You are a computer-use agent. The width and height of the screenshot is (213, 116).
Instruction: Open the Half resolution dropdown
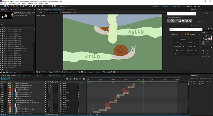pos(73,72)
